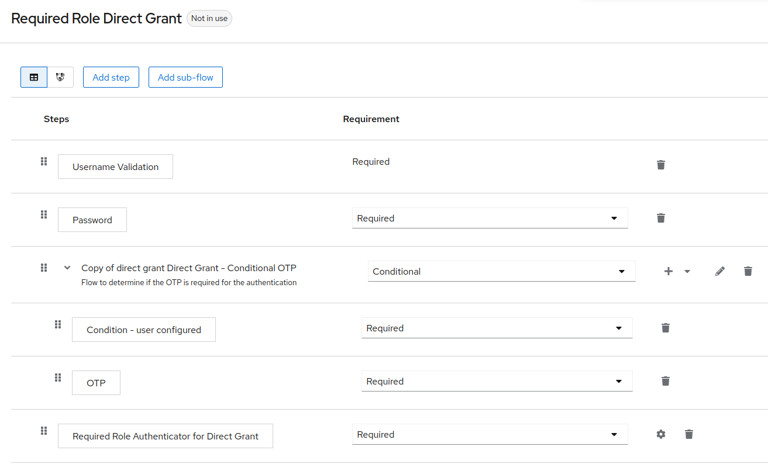Image resolution: width=768 pixels, height=471 pixels.
Task: Switch to flow diagram view
Action: (x=60, y=77)
